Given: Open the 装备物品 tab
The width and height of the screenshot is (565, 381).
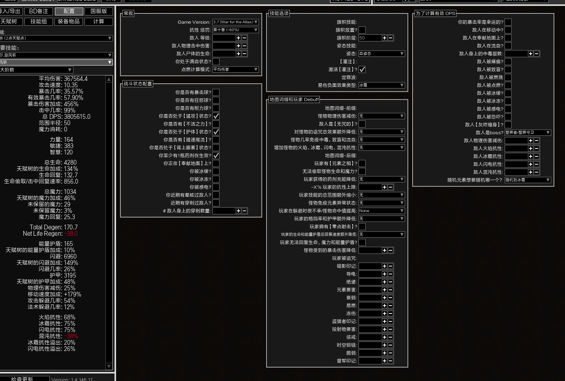Looking at the screenshot, I should click(x=69, y=21).
